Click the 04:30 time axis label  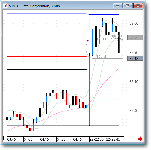coord(61,139)
